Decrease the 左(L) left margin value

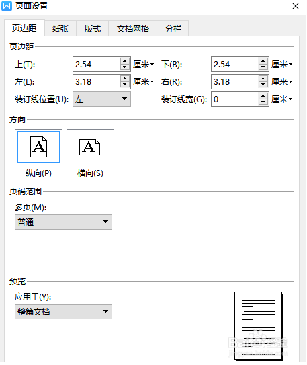125,85
